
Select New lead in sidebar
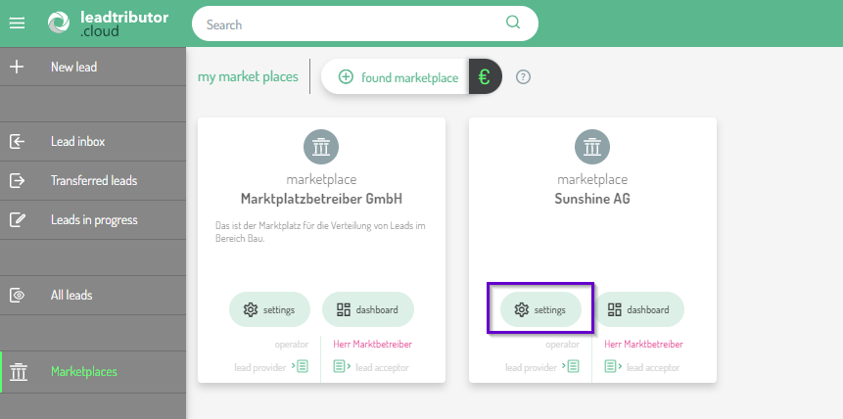(x=73, y=68)
